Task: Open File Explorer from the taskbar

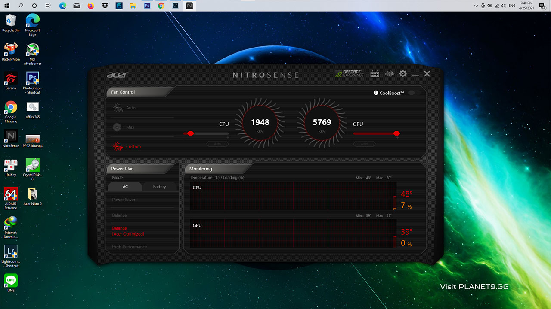Action: 133,6
